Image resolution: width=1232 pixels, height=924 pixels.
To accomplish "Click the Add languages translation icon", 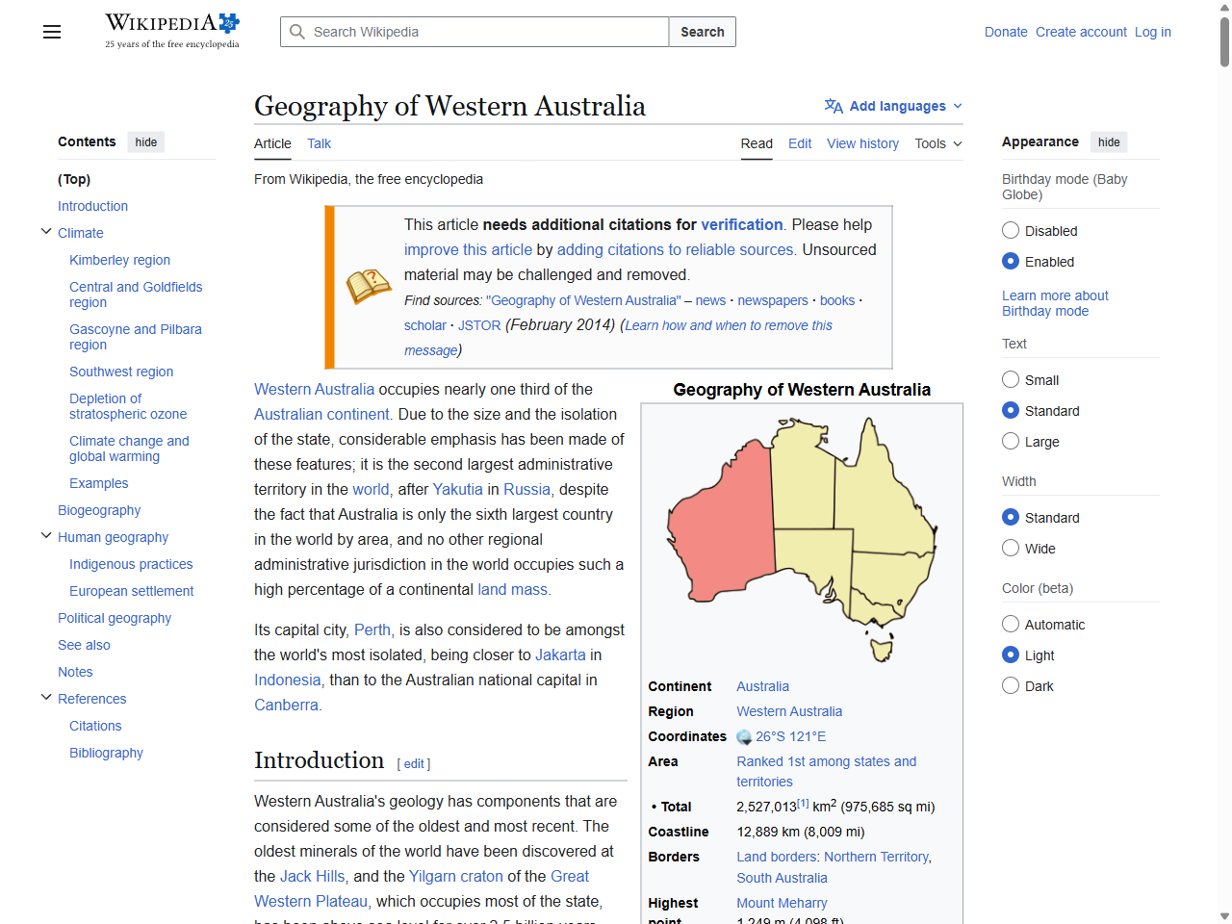I will click(x=834, y=106).
